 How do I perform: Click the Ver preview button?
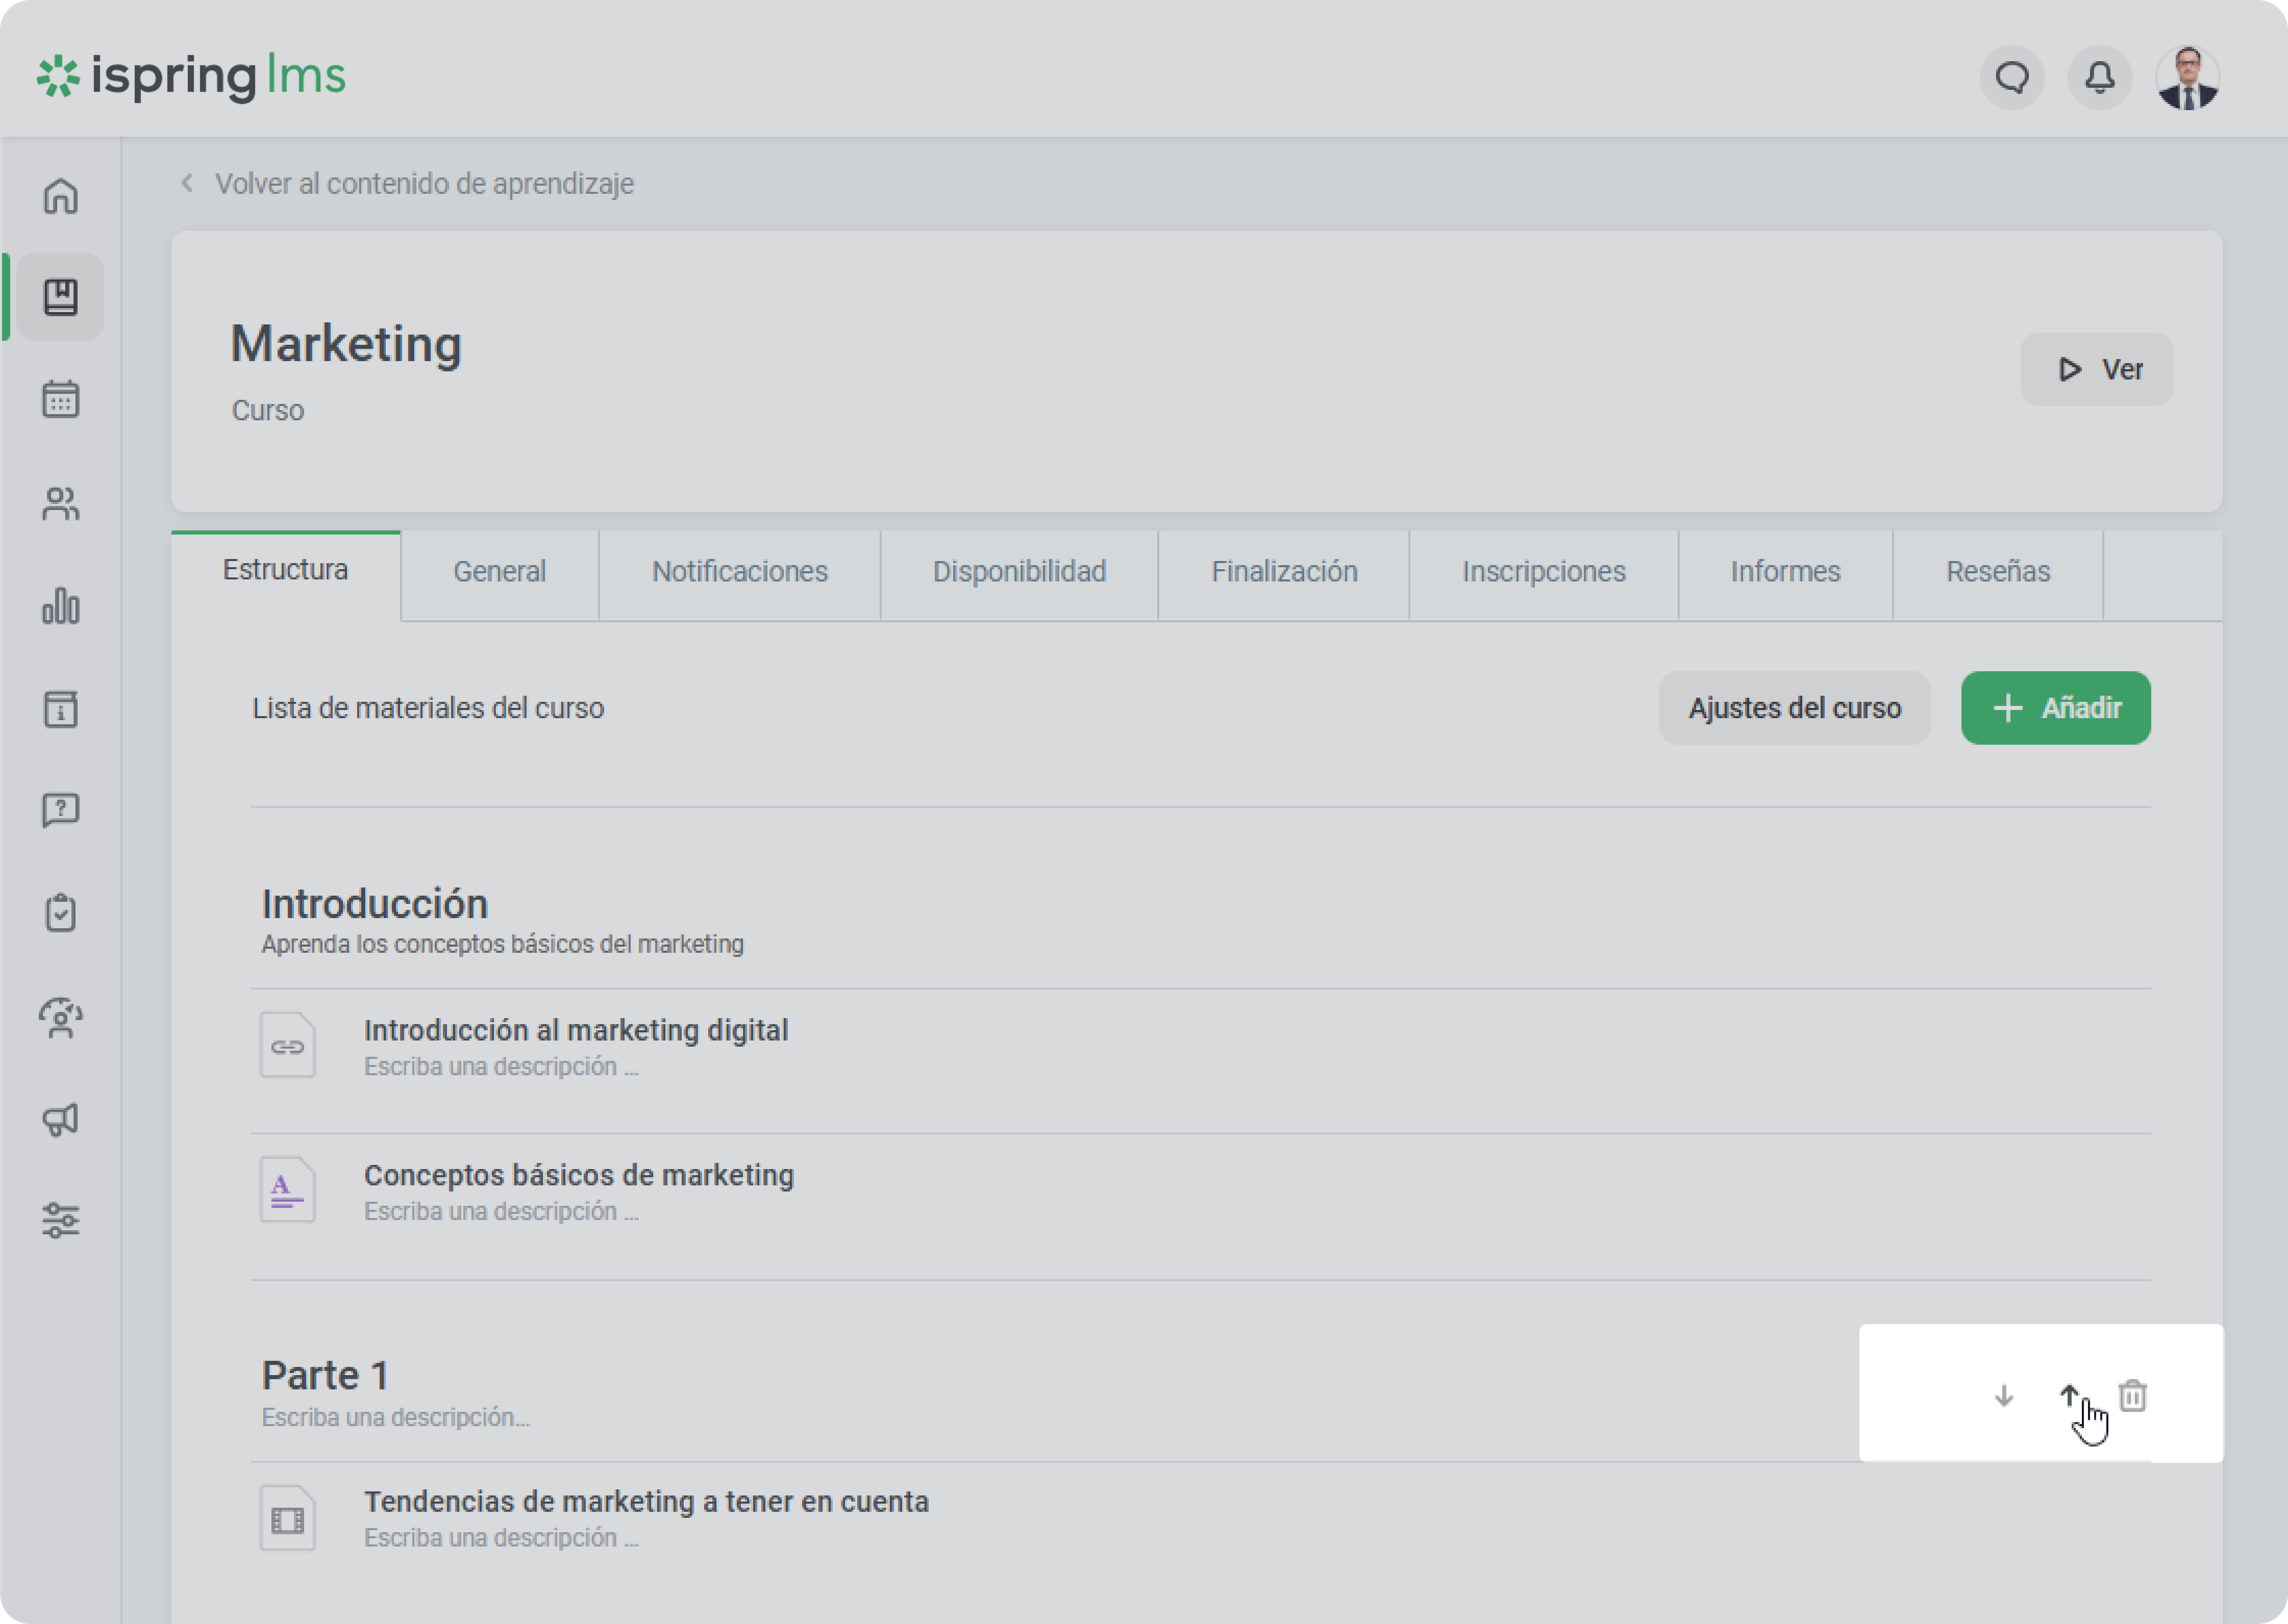click(x=2096, y=369)
